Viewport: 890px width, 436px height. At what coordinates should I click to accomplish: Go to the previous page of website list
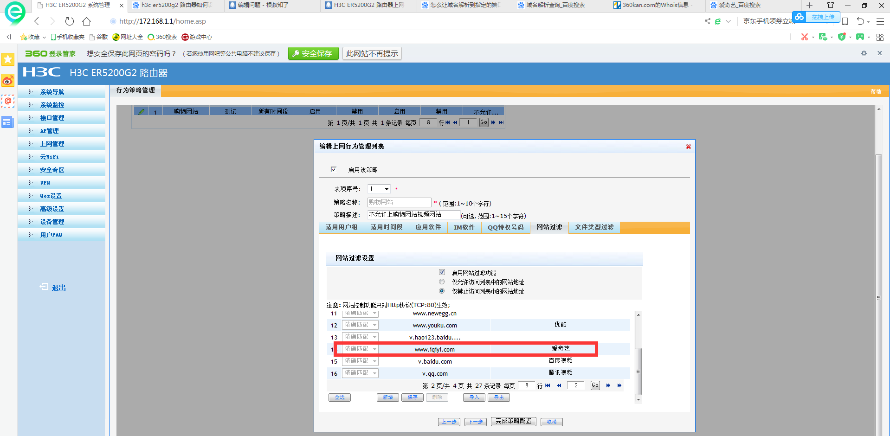tap(559, 385)
